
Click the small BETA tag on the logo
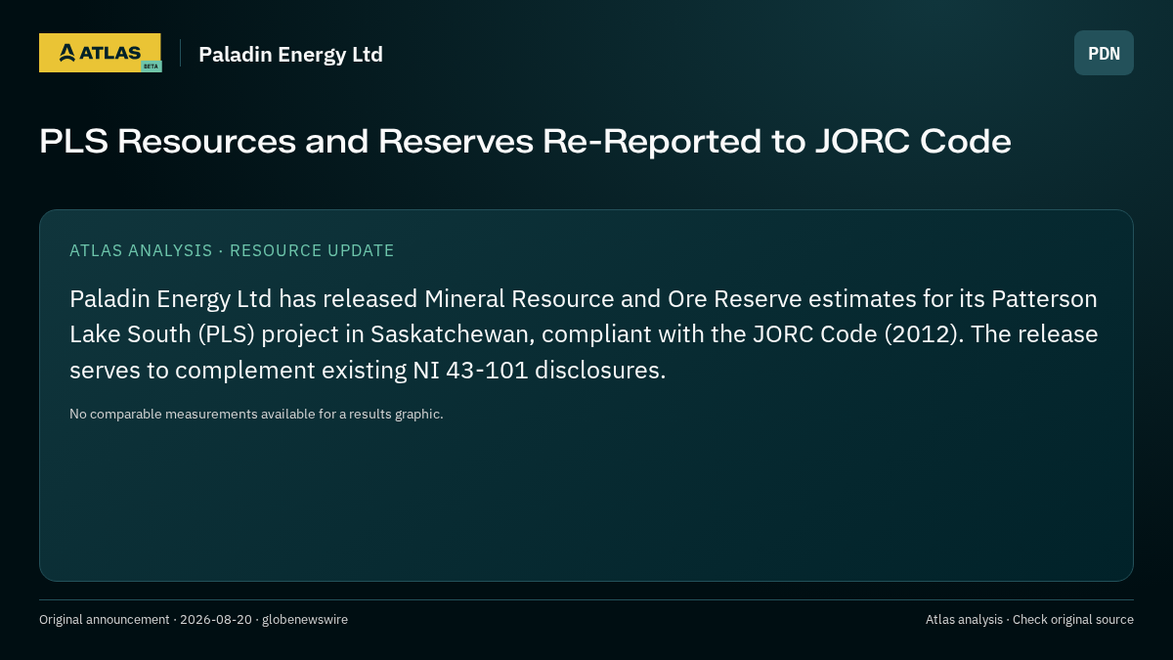[x=151, y=66]
